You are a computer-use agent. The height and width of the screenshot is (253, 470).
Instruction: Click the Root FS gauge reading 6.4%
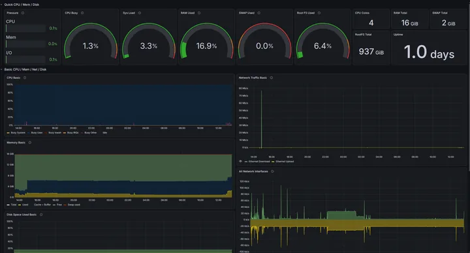pos(323,41)
